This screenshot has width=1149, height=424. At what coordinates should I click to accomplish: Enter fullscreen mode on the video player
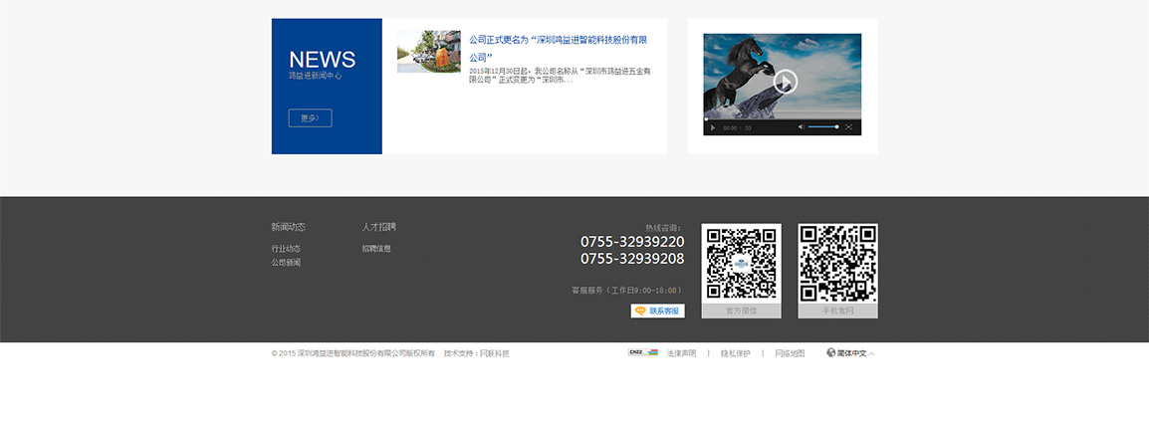click(x=848, y=127)
